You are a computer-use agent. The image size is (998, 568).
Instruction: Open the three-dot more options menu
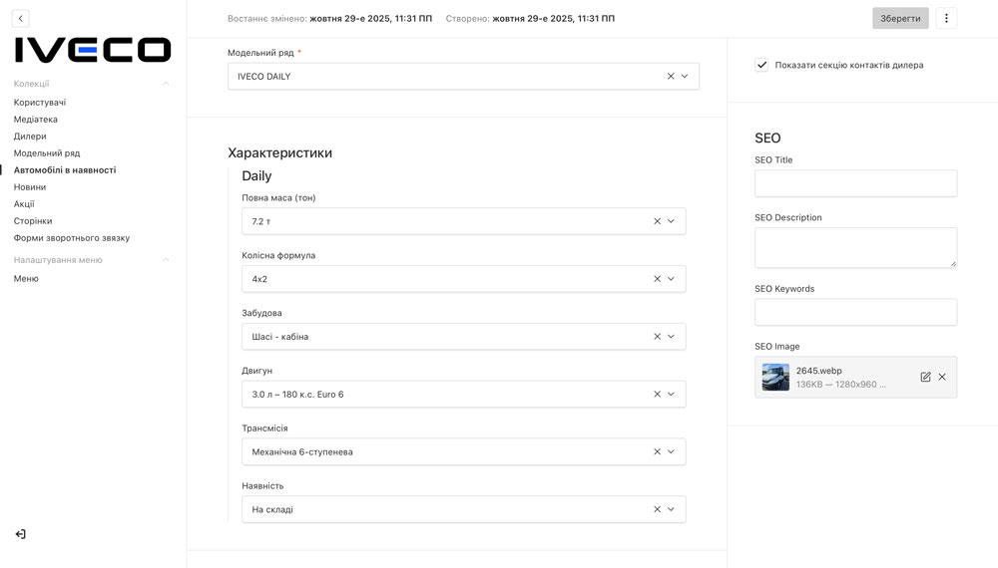(x=946, y=18)
